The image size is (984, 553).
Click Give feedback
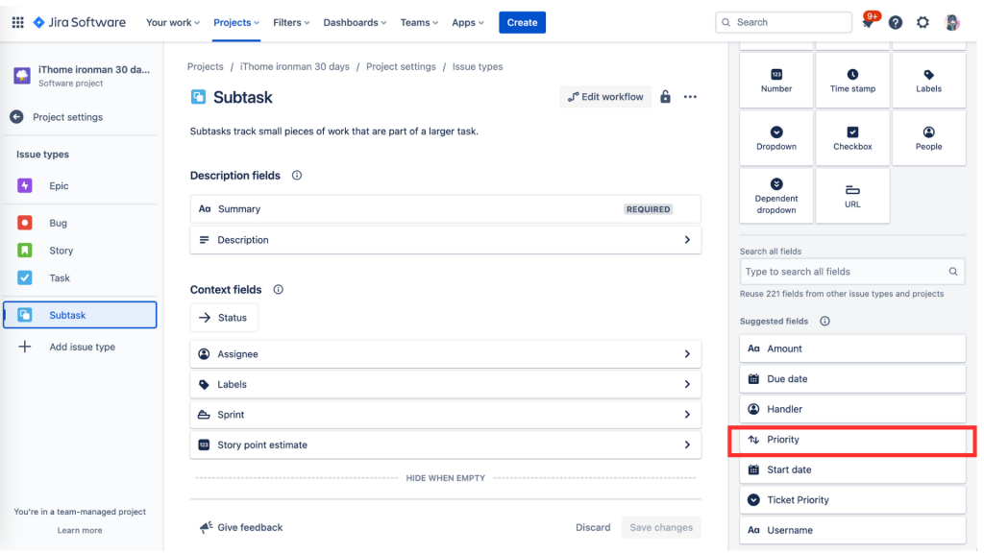pyautogui.click(x=241, y=528)
